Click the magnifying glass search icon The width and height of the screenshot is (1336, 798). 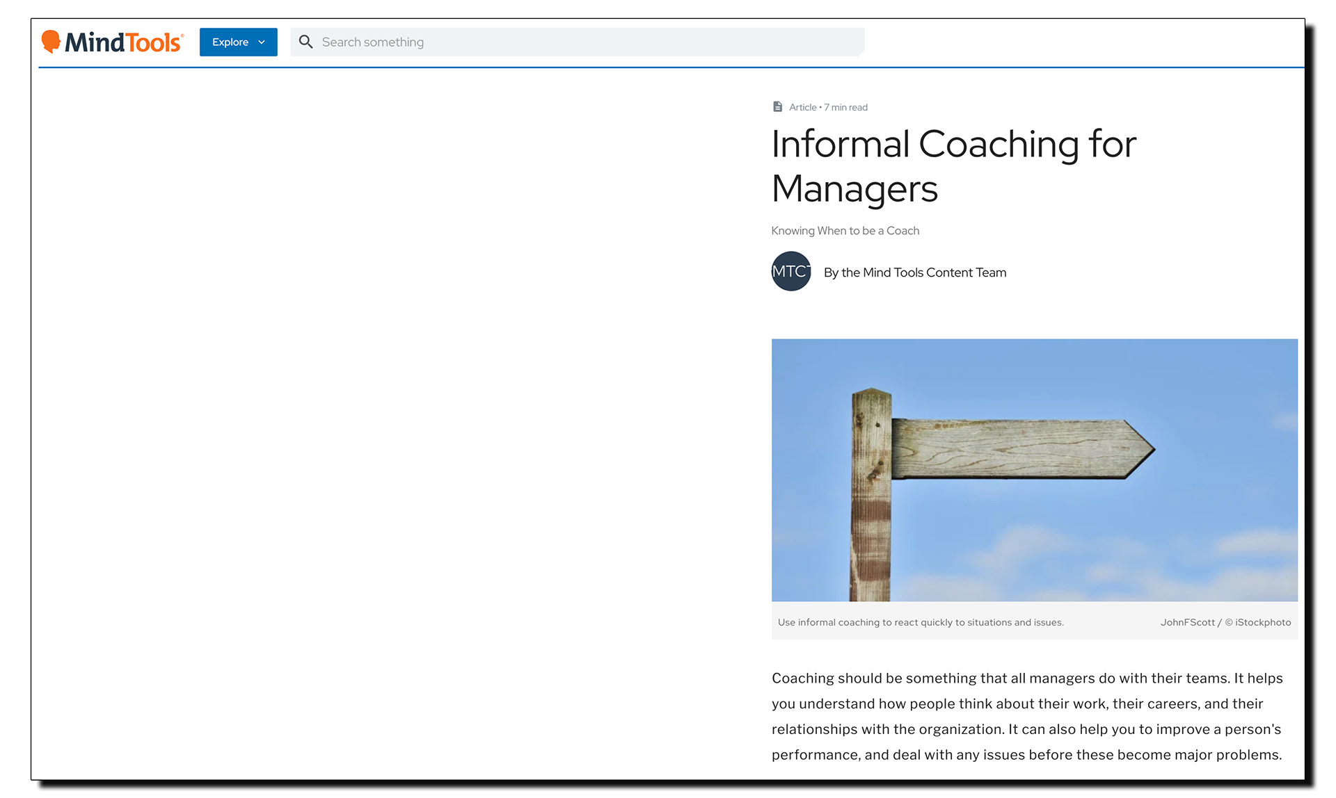tap(305, 42)
